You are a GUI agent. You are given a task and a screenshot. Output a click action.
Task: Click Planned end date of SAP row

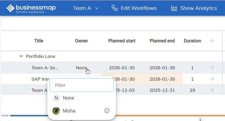162,79
